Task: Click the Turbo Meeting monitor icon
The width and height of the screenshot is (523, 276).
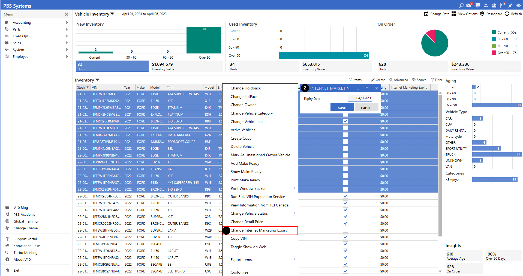Action: (7, 253)
